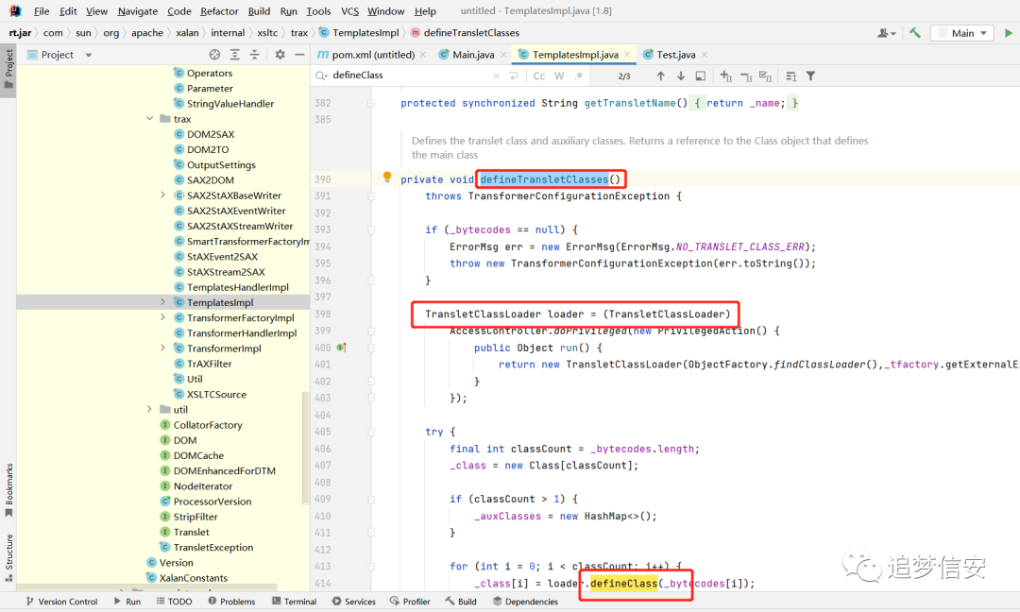Viewport: 1020px width, 612px height.
Task: Open the Refactor menu
Action: click(219, 11)
